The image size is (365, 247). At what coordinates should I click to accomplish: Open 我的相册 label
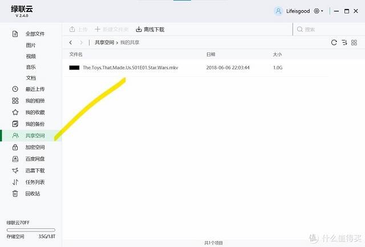pos(35,101)
